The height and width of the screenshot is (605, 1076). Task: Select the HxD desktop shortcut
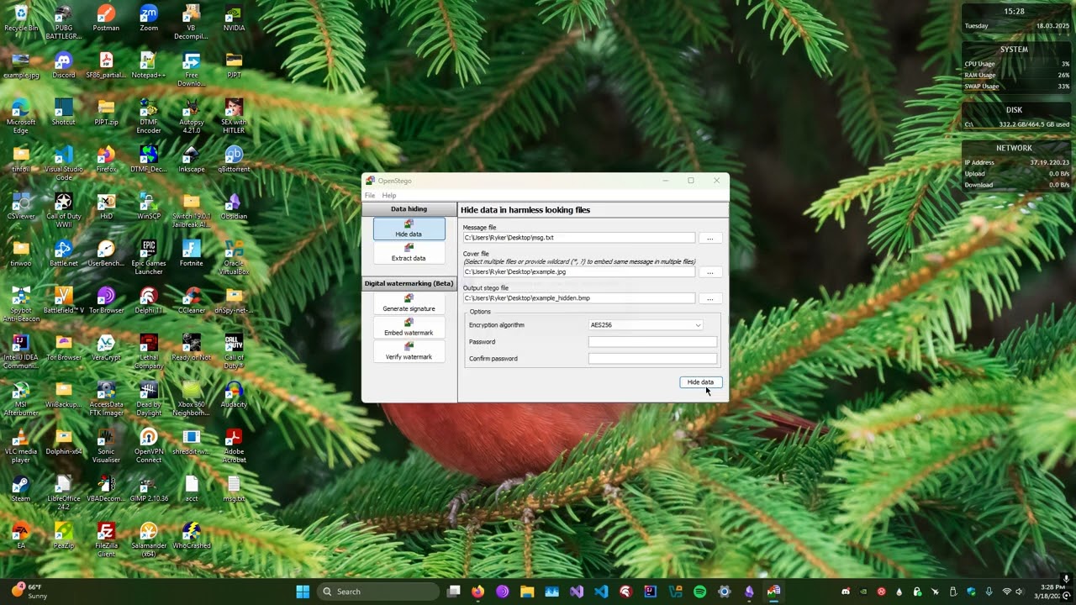click(x=106, y=207)
